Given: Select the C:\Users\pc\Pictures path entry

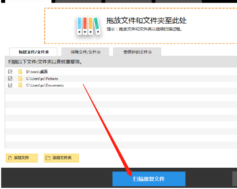Looking at the screenshot, I should [x=42, y=79].
